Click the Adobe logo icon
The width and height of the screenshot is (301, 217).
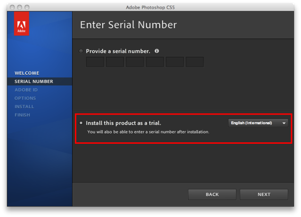tap(22, 23)
